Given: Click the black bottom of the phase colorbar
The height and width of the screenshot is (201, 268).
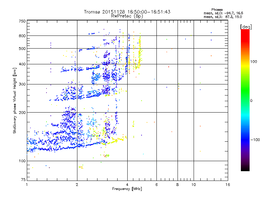Looking at the screenshot, I should (245, 169).
